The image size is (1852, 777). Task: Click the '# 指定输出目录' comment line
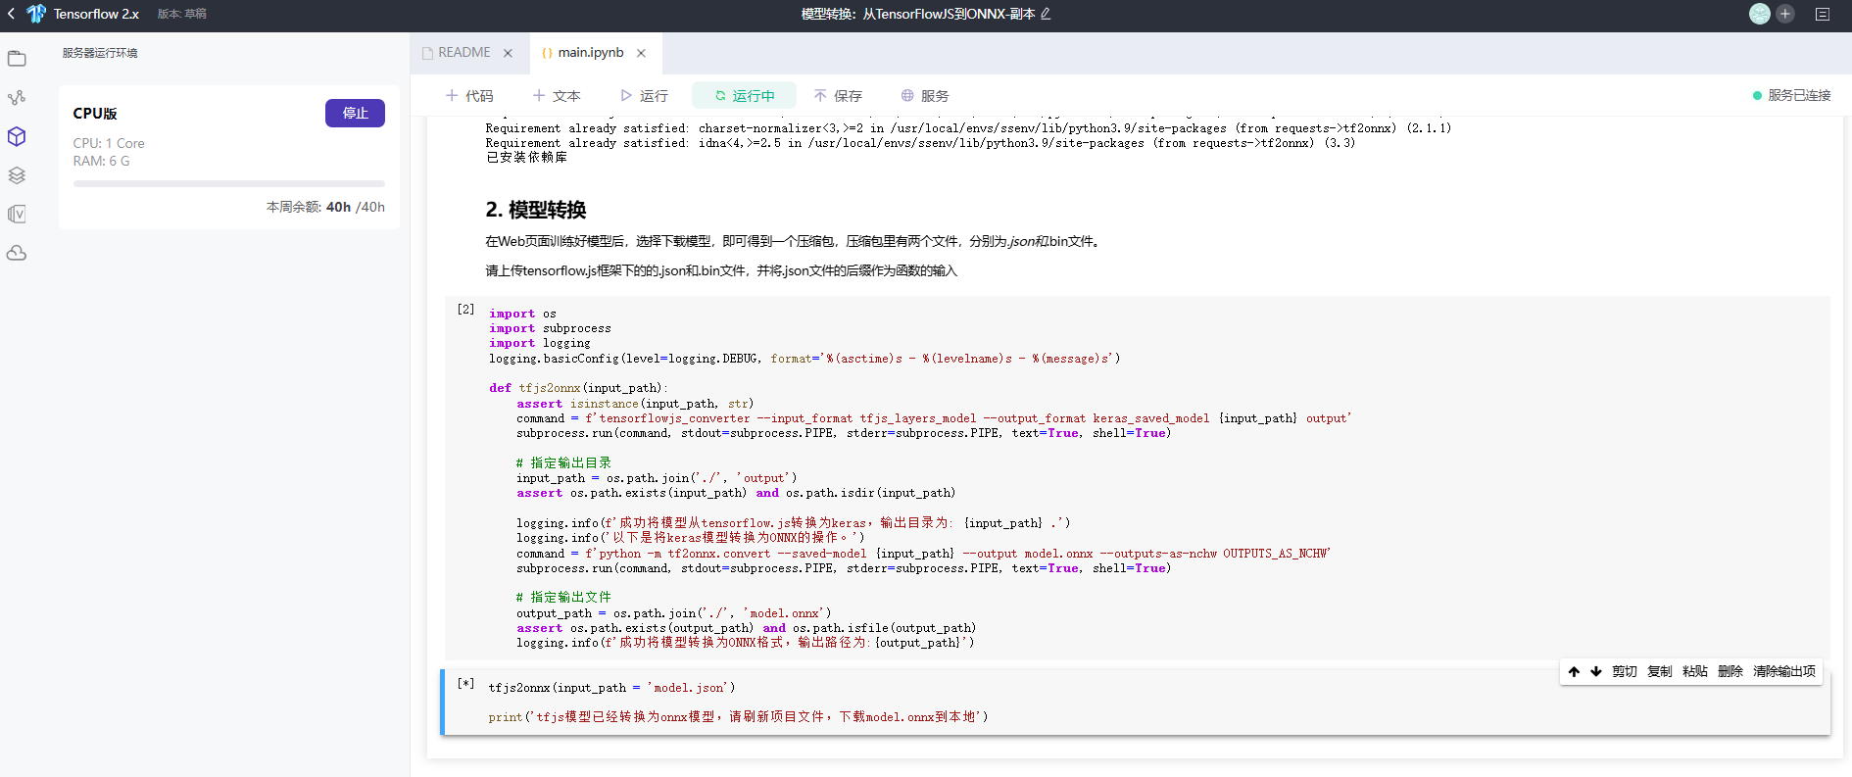[563, 462]
